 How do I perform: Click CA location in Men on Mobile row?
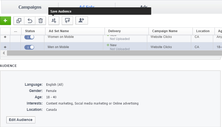pos(197,47)
